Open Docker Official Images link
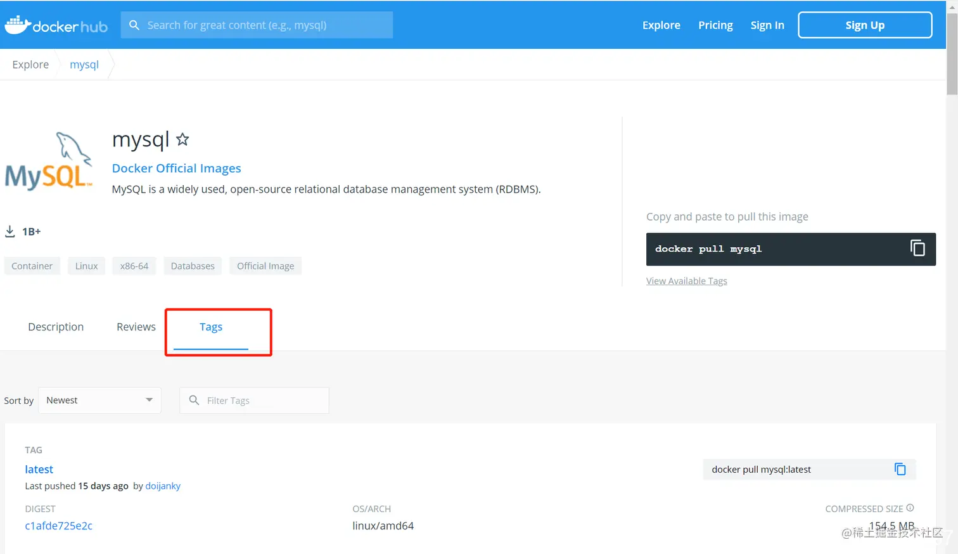This screenshot has width=958, height=554. [x=177, y=168]
